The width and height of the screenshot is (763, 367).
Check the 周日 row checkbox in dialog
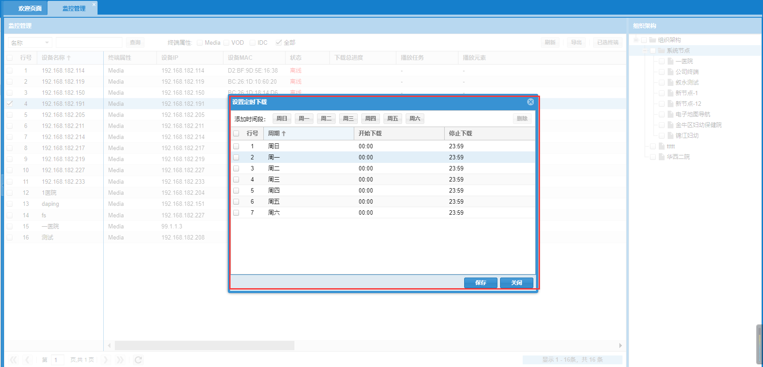236,146
